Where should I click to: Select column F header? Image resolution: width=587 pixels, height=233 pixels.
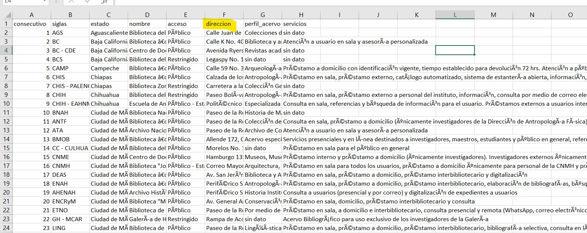point(224,15)
